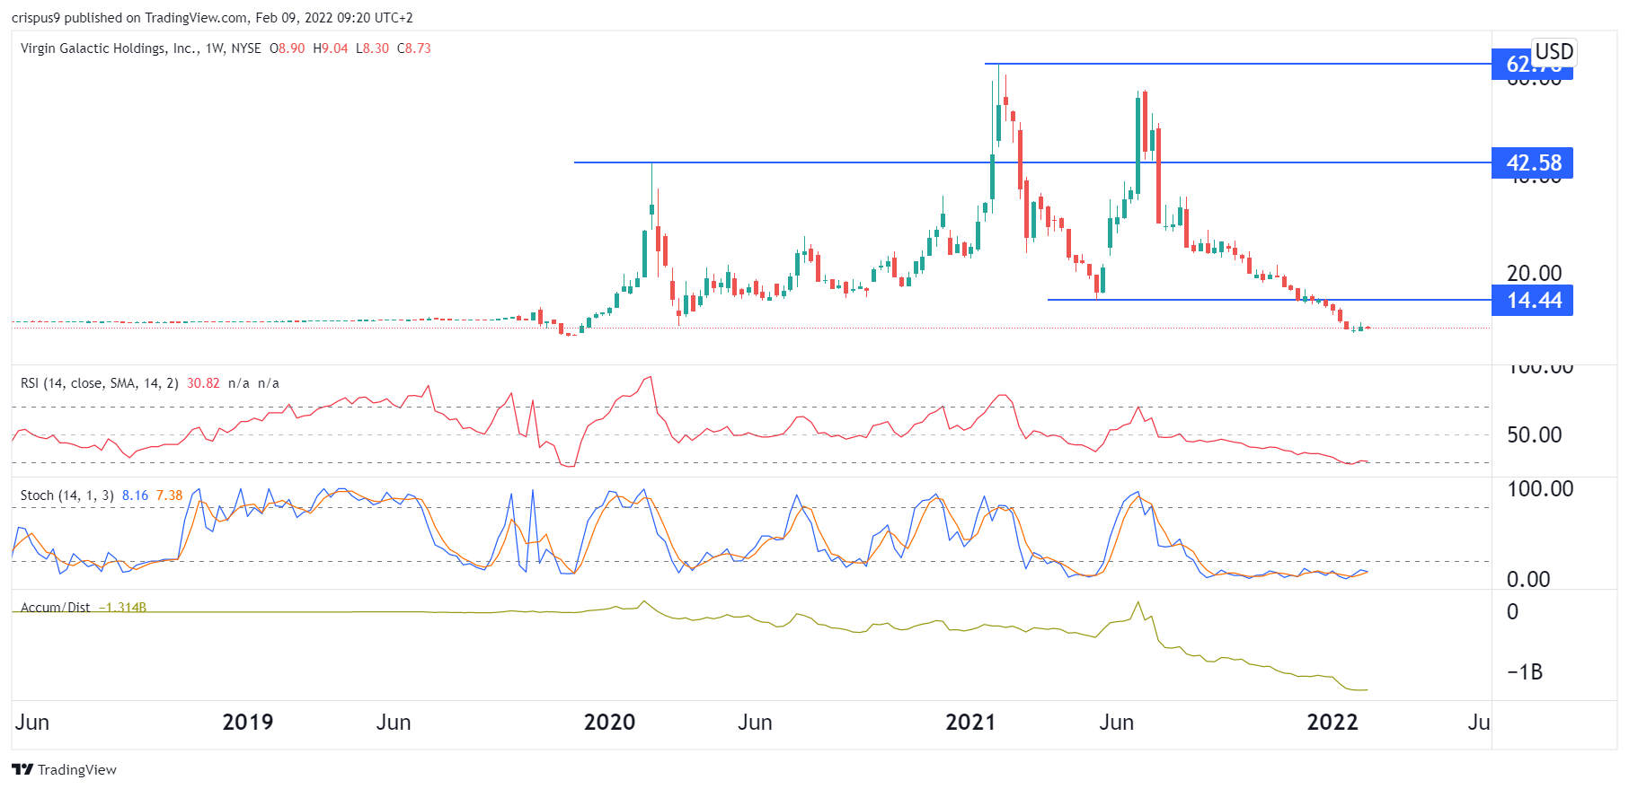
Task: Click the Accum/Dist value -1.314B
Action: tap(122, 608)
